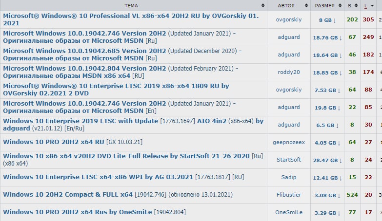Select leechers count 249
The height and width of the screenshot is (221, 382).
tap(368, 37)
